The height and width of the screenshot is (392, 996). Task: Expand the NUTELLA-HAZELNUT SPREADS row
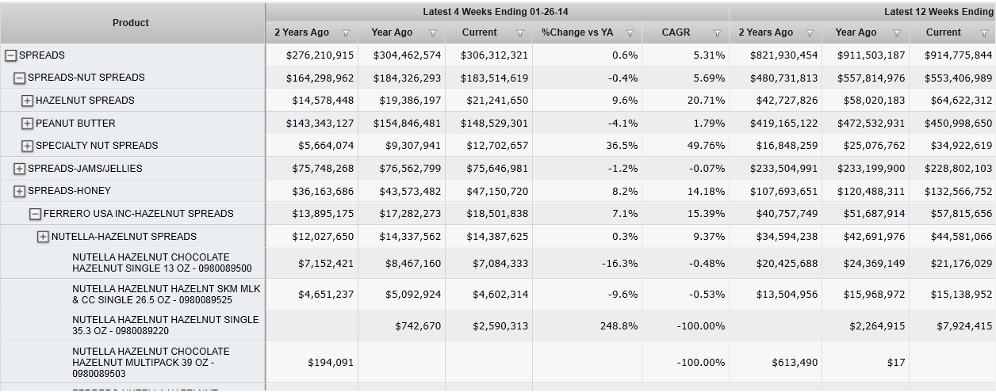(x=44, y=237)
